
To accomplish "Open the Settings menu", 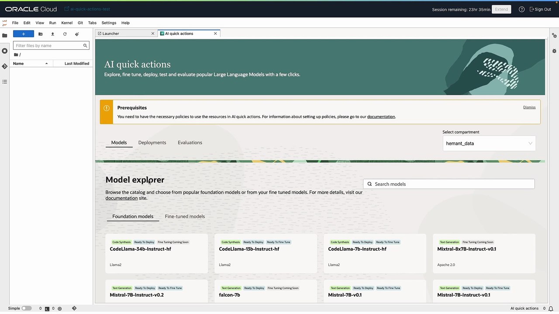I will tap(109, 23).
